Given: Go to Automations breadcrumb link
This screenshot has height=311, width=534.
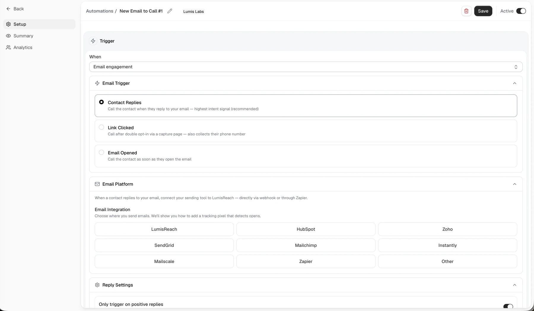Looking at the screenshot, I should click(100, 11).
